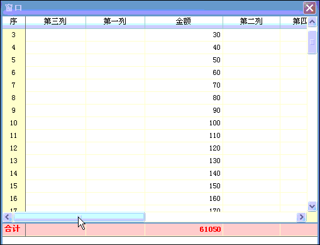Image resolution: width=320 pixels, height=245 pixels.
Task: Select row number 9
Action: pyautogui.click(x=14, y=110)
